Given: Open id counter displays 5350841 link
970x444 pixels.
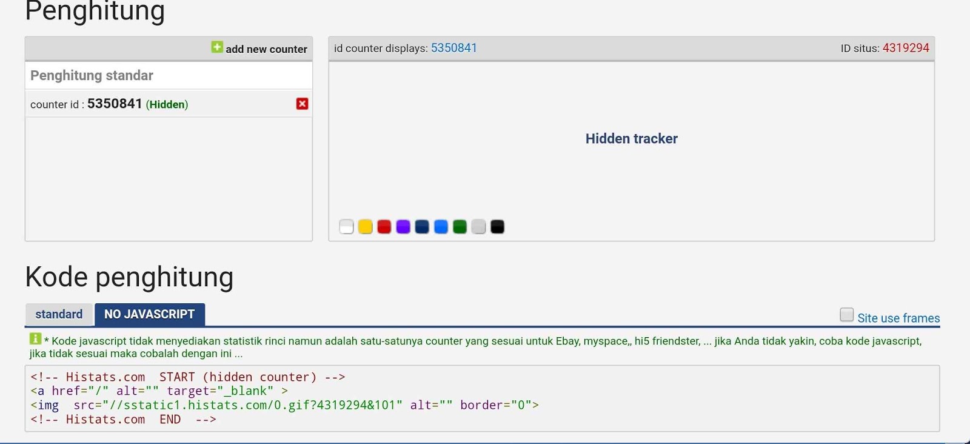Looking at the screenshot, I should pos(453,48).
